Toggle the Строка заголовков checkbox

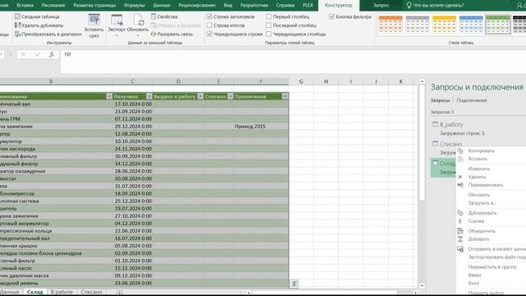pos(210,16)
